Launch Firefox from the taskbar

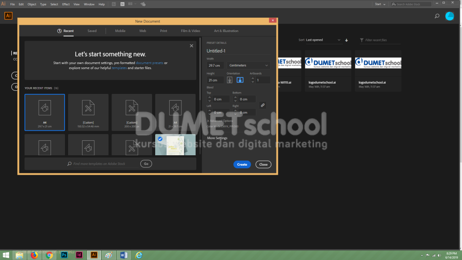[x=34, y=255]
